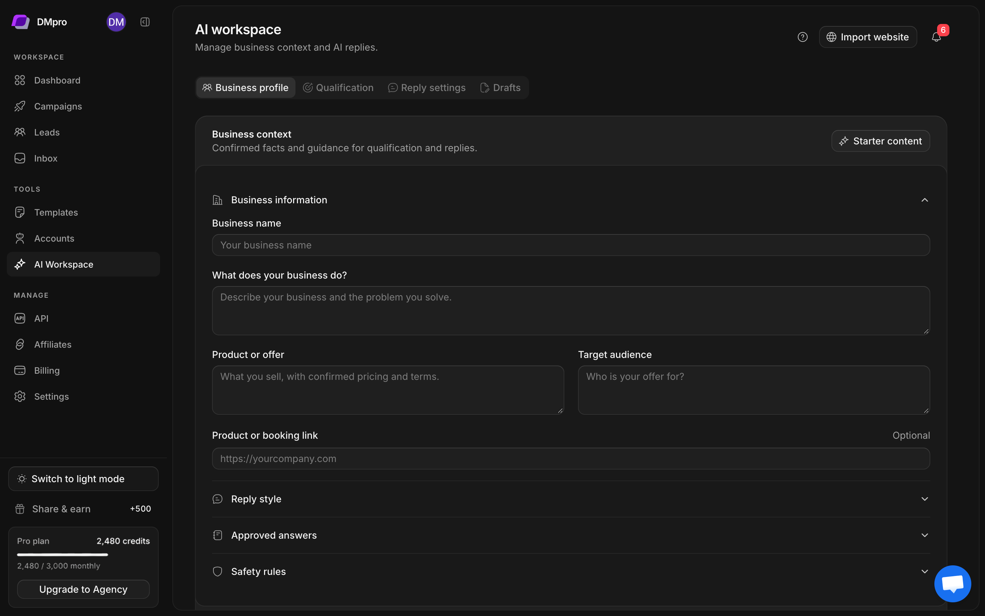Screen dimensions: 985x616
Task: Open notifications bell with 6 badge
Action: point(936,37)
